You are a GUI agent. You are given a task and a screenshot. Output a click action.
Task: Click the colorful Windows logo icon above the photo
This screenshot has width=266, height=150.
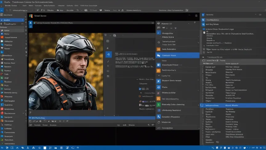(x=31, y=16)
